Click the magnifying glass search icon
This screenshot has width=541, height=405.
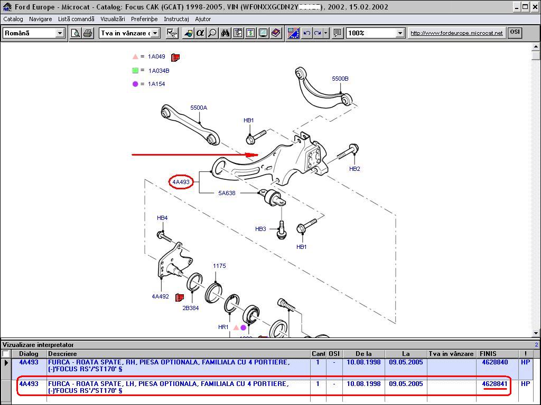tap(212, 33)
